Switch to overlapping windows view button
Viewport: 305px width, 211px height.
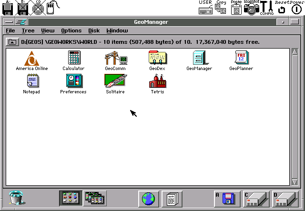95,198
